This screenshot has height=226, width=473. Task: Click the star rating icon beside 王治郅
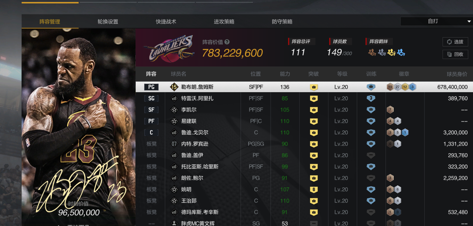pyautogui.click(x=174, y=201)
